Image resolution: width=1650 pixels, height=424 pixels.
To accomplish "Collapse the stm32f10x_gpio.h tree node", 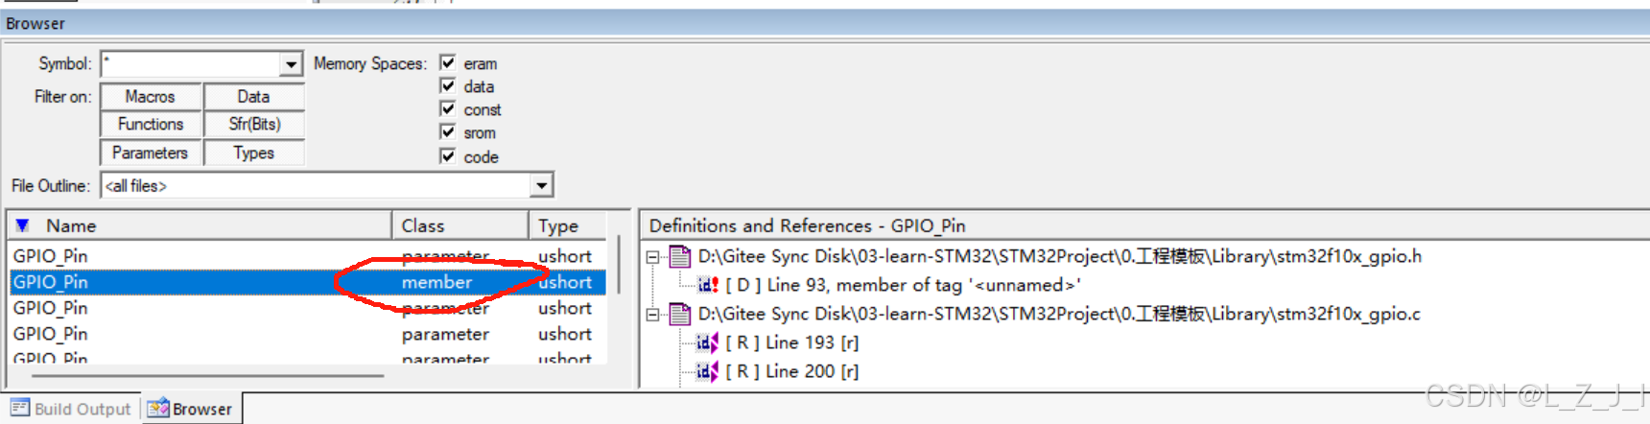I will tap(652, 257).
